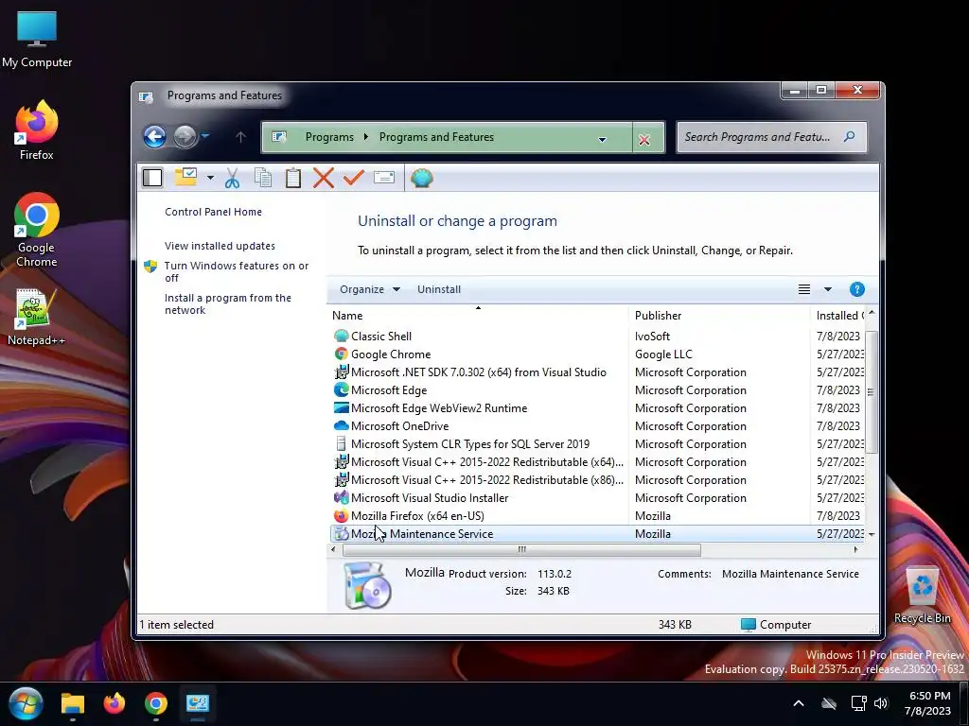
Task: Click the red stop button in address bar
Action: (644, 140)
